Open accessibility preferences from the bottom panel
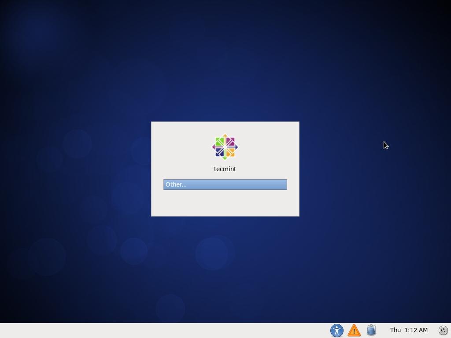Viewport: 451px width, 338px height. tap(336, 330)
